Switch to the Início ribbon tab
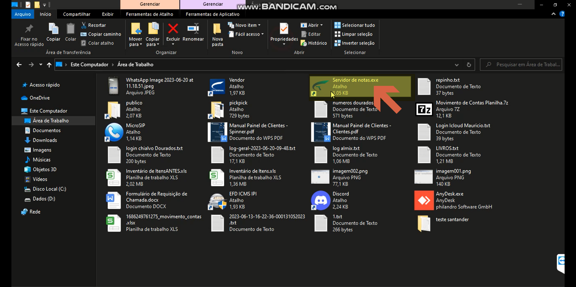This screenshot has width=576, height=287. pos(45,14)
